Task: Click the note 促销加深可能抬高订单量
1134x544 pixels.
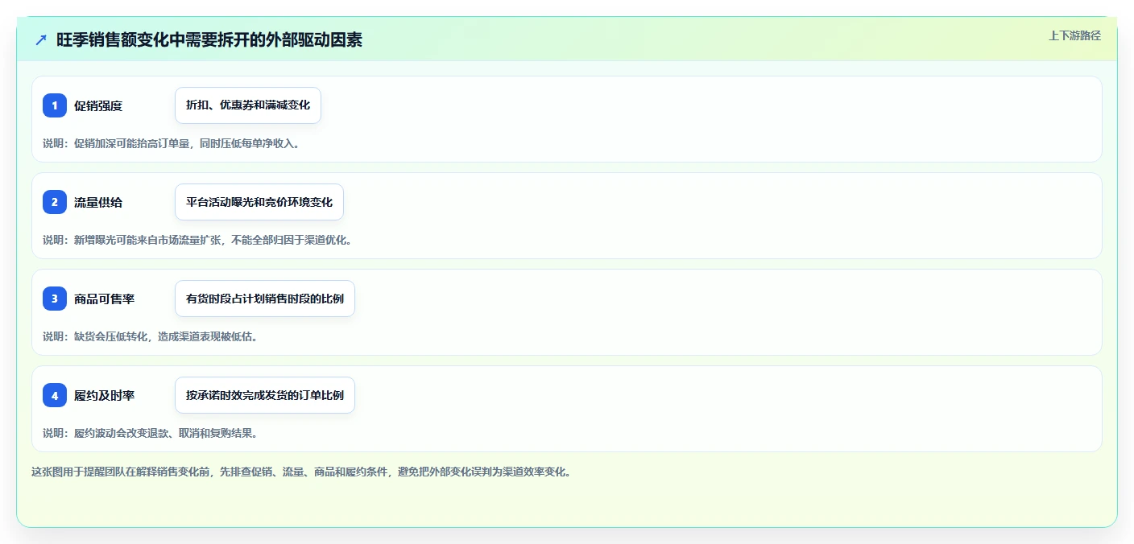Action: pyautogui.click(x=133, y=143)
